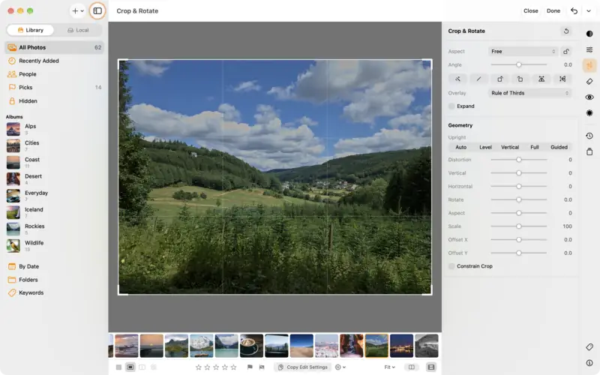The image size is (600, 375).
Task: Click Copy Edit Settings button
Action: coord(303,367)
